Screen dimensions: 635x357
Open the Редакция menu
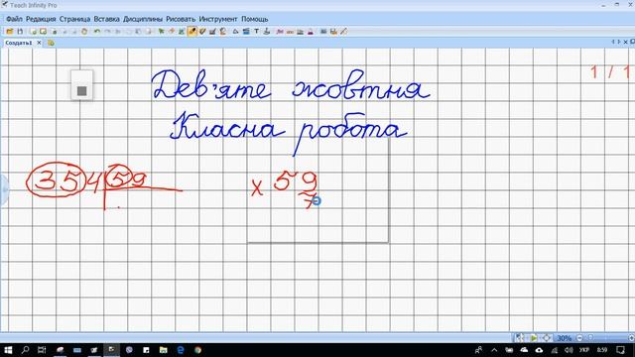[41, 19]
